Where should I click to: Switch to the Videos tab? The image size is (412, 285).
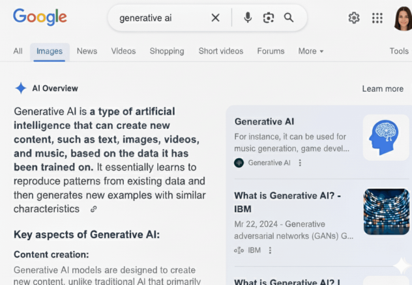point(123,51)
